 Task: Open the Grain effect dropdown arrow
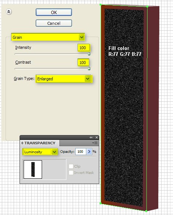(x=82, y=37)
